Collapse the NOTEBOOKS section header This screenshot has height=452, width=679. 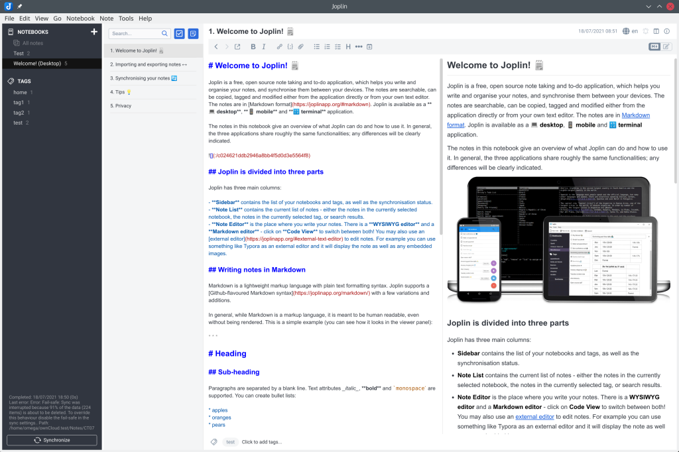click(x=32, y=32)
